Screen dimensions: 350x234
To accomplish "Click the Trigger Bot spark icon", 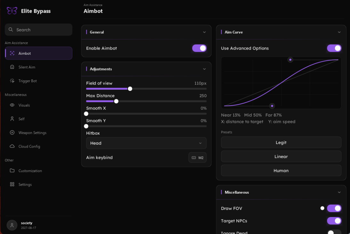I will click(x=12, y=81).
